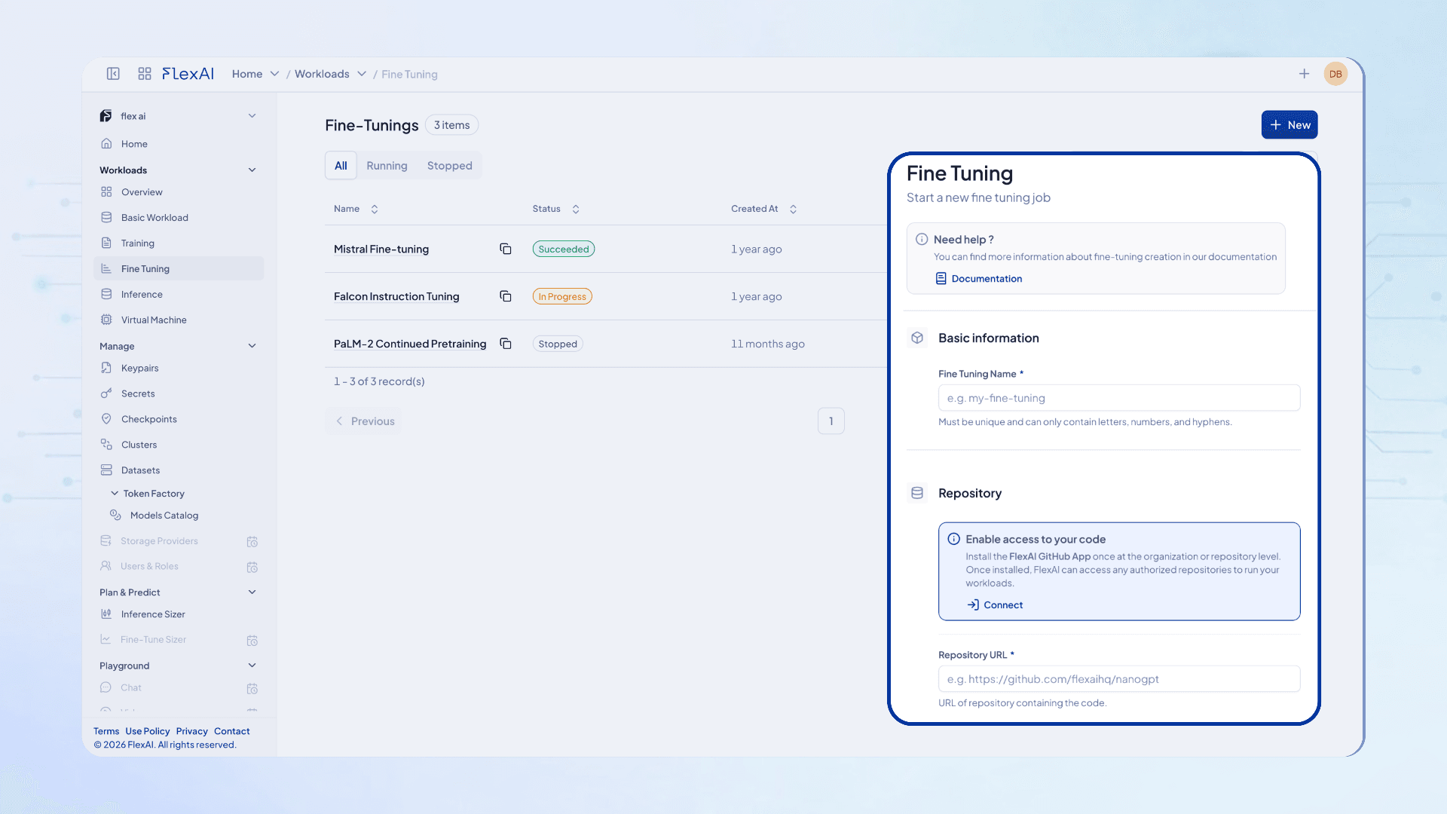Click the plus icon in top bar
1447x814 pixels.
pyautogui.click(x=1304, y=74)
